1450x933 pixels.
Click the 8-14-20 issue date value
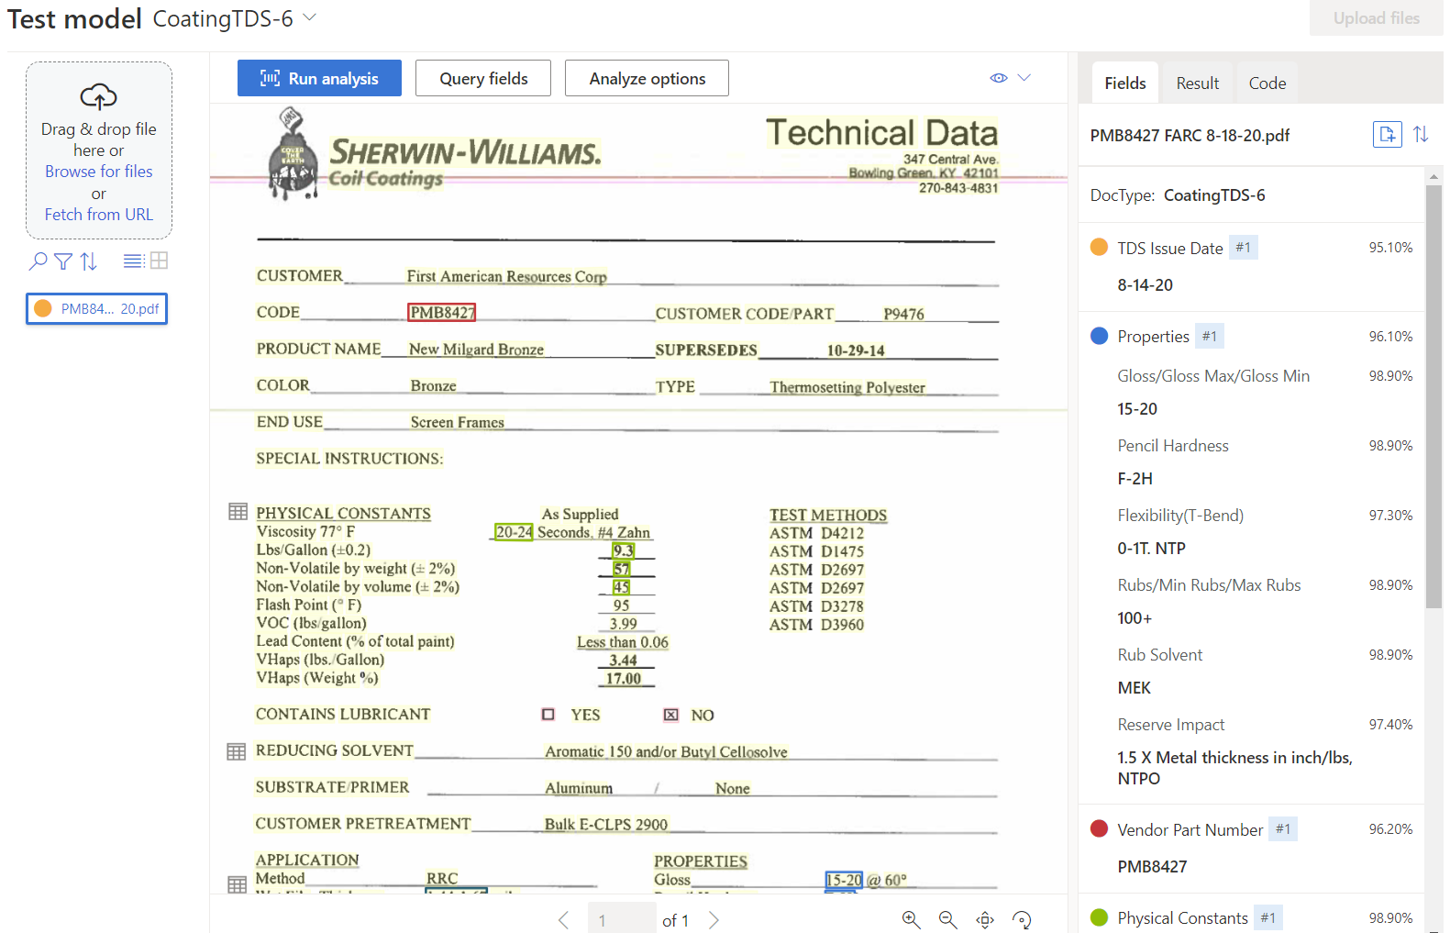pyautogui.click(x=1145, y=285)
